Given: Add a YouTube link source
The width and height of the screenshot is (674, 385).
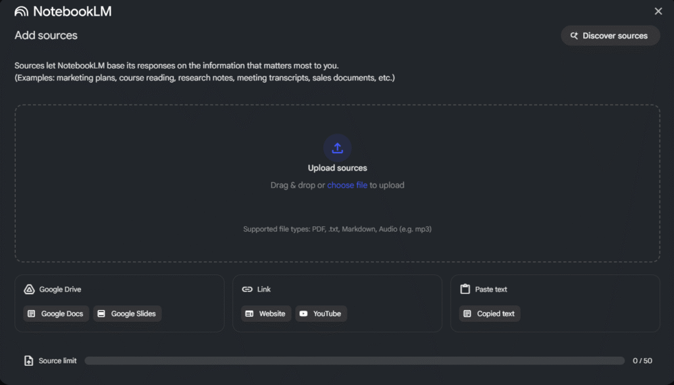Looking at the screenshot, I should coord(321,314).
